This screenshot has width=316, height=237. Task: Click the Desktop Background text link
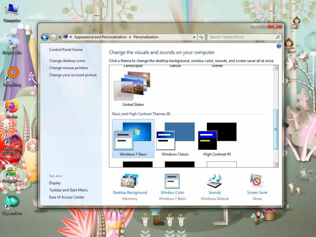(x=130, y=193)
